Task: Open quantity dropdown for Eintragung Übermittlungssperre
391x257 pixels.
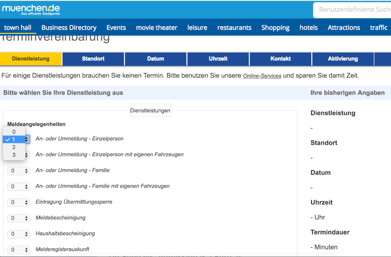Action: (x=18, y=202)
